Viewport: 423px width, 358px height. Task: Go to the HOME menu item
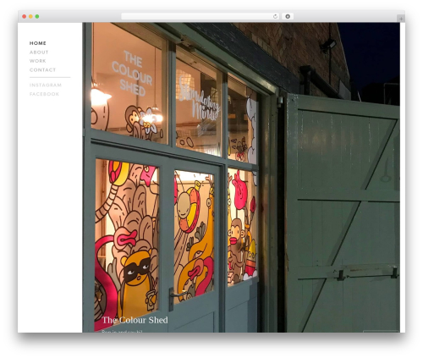pos(38,43)
